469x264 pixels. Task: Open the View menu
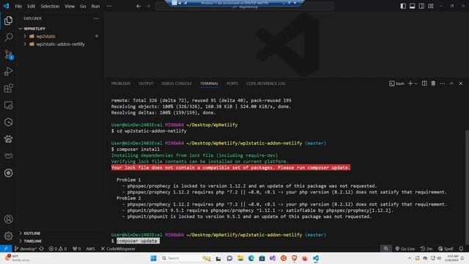click(x=70, y=6)
